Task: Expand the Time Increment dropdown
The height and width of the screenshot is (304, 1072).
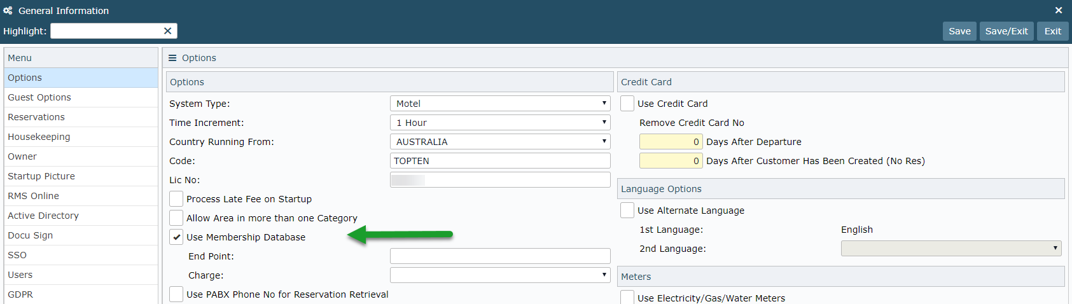Action: coord(499,123)
